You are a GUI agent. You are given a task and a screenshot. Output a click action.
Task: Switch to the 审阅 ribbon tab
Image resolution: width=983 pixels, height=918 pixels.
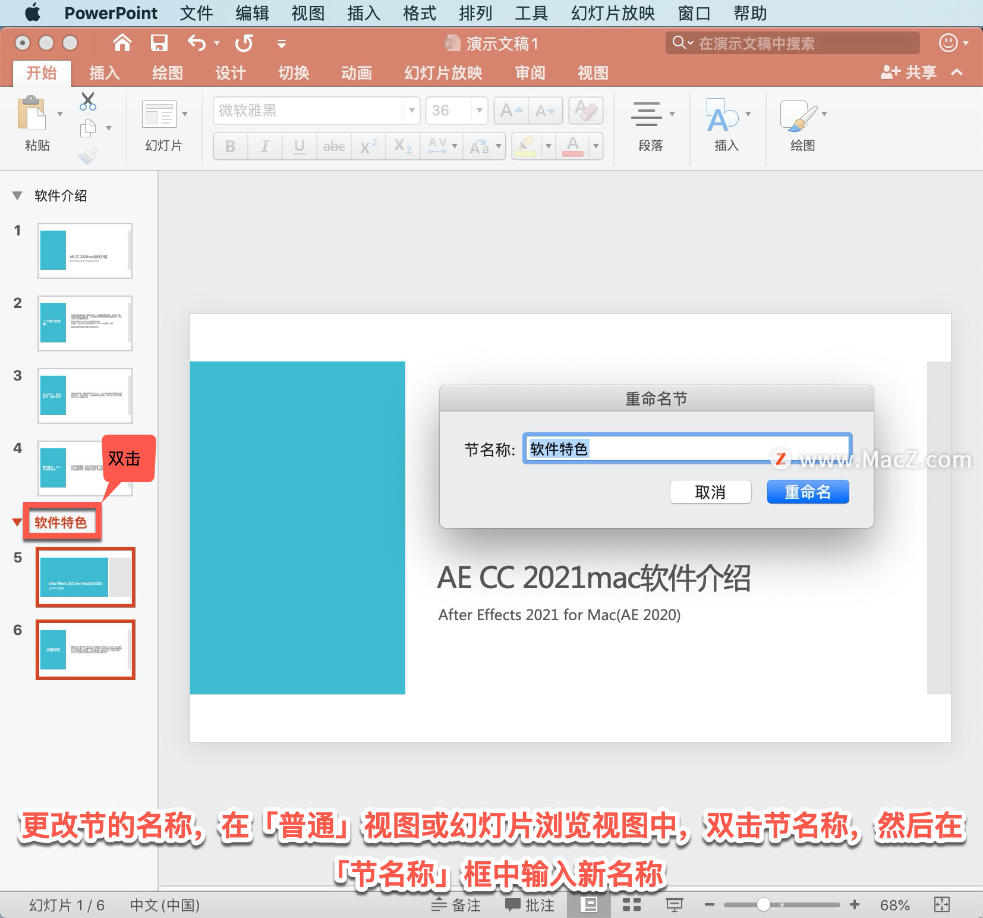pyautogui.click(x=530, y=73)
